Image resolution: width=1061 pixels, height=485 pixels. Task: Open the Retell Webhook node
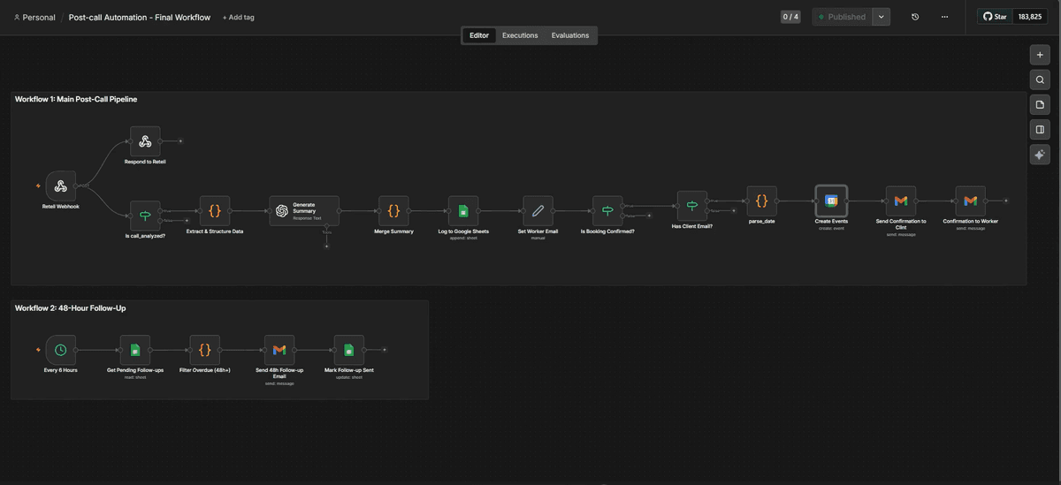(61, 186)
